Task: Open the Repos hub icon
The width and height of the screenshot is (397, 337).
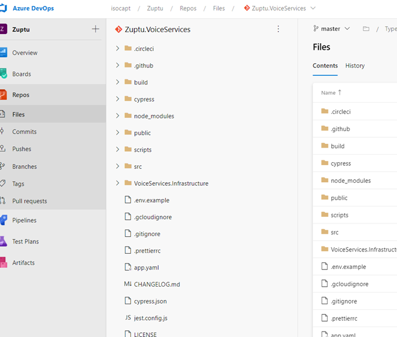Action: (x=3, y=95)
